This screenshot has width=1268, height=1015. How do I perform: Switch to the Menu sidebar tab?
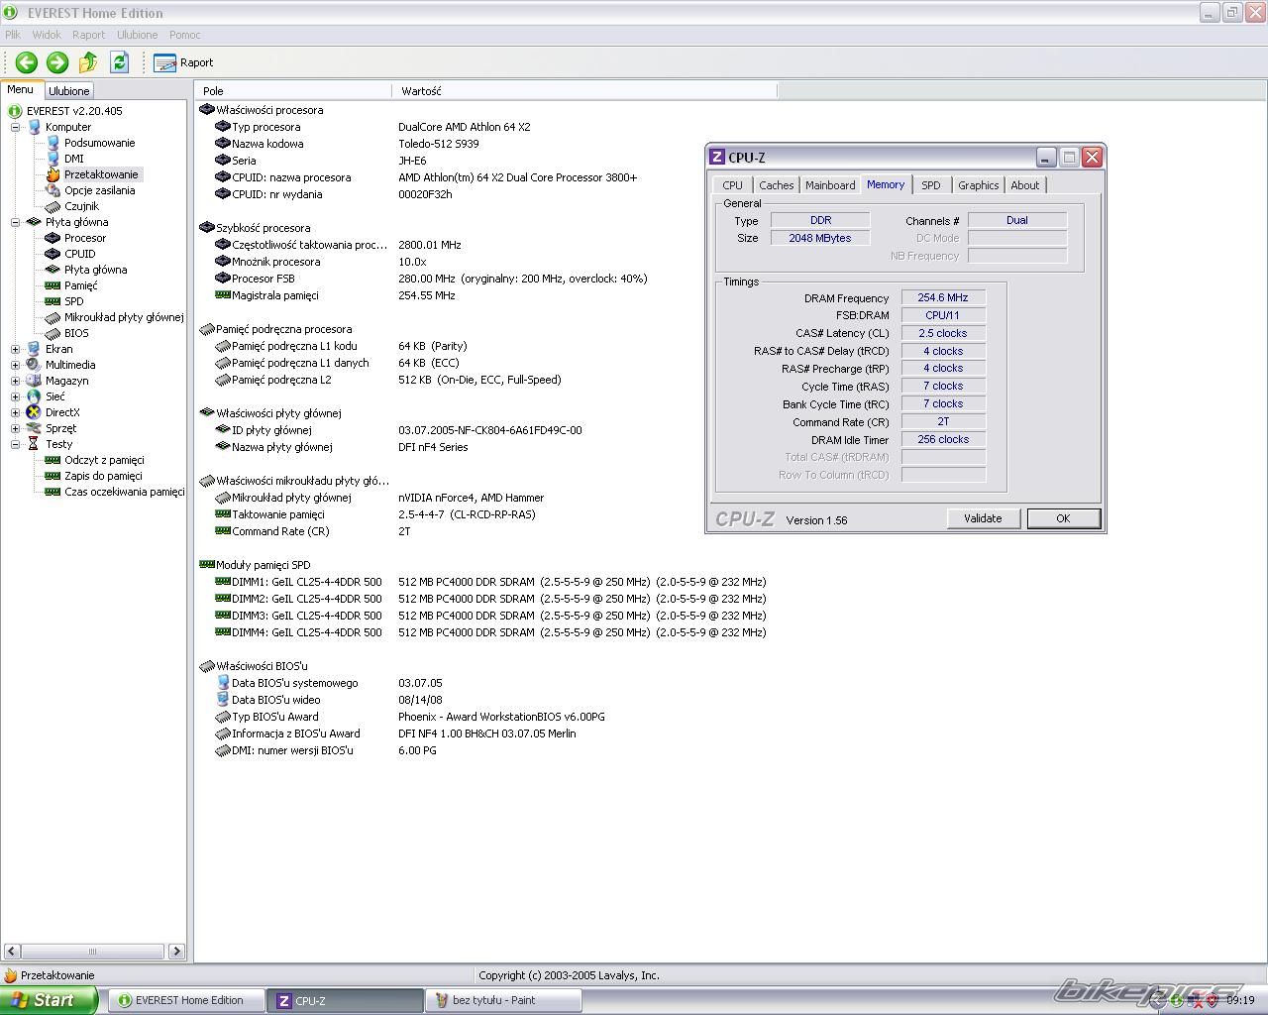21,90
